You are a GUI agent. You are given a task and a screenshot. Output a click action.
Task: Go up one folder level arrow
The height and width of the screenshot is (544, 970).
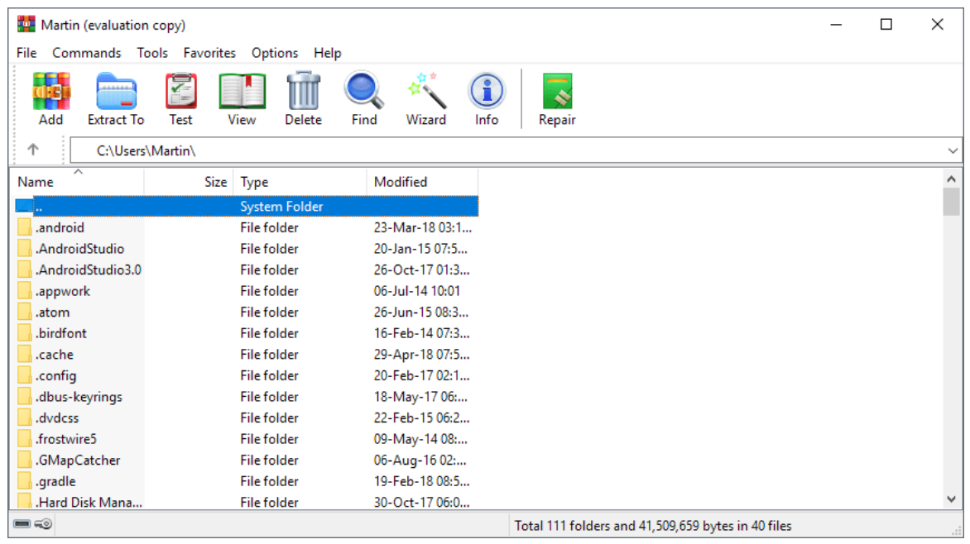point(33,150)
